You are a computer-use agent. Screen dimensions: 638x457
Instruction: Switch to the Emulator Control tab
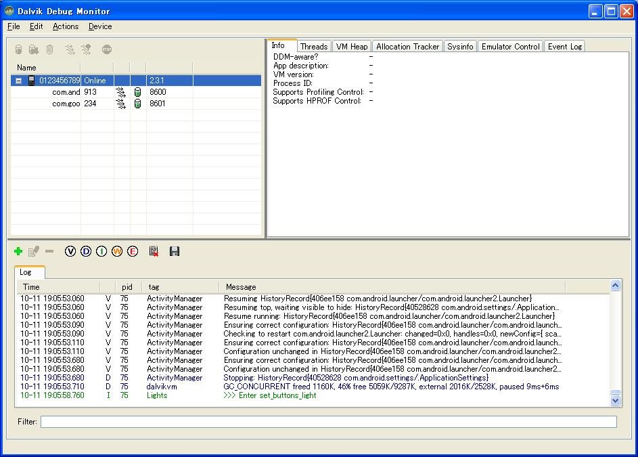point(511,47)
